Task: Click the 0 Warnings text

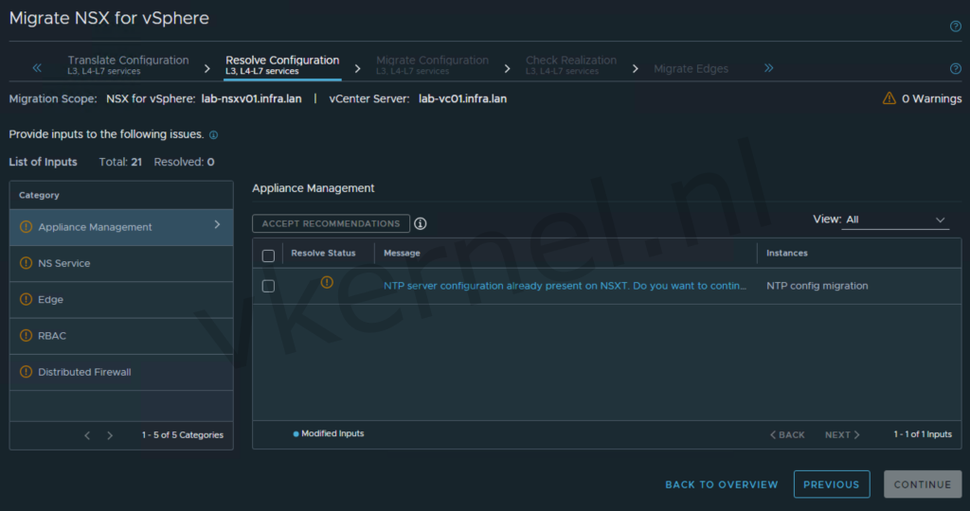Action: pos(932,98)
